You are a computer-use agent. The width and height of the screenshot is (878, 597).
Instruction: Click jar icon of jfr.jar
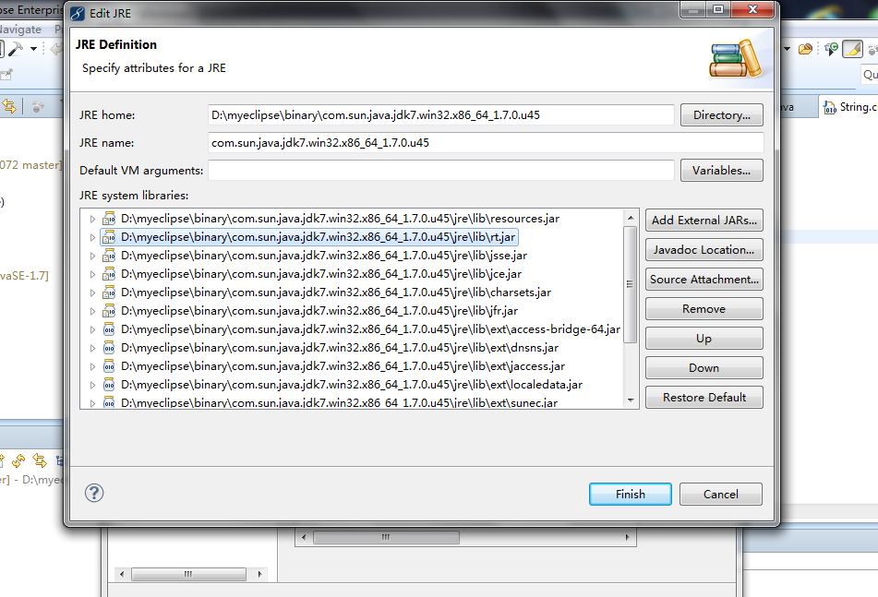109,311
